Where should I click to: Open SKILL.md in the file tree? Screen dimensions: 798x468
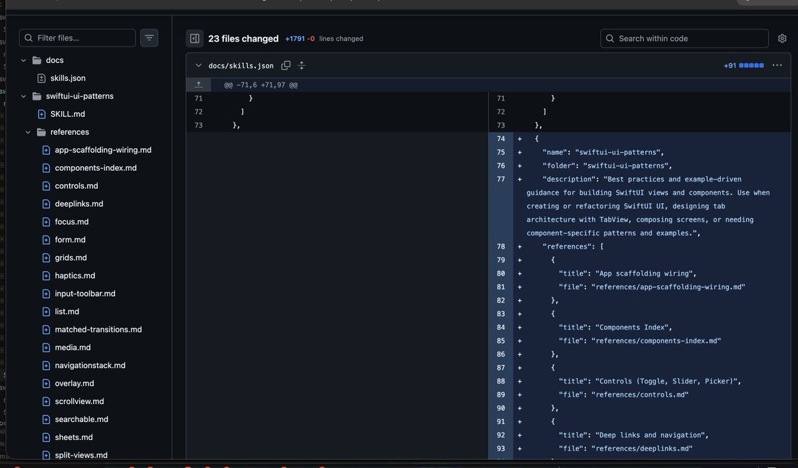[x=67, y=114]
